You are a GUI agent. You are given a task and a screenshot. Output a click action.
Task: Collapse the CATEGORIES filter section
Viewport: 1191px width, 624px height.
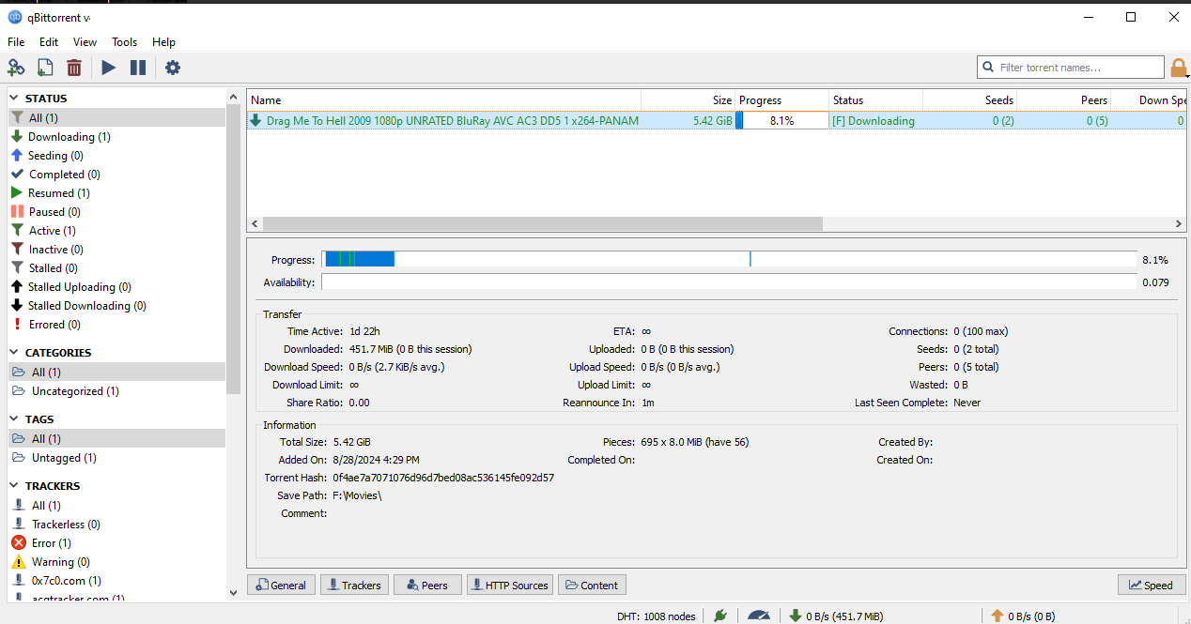click(15, 353)
